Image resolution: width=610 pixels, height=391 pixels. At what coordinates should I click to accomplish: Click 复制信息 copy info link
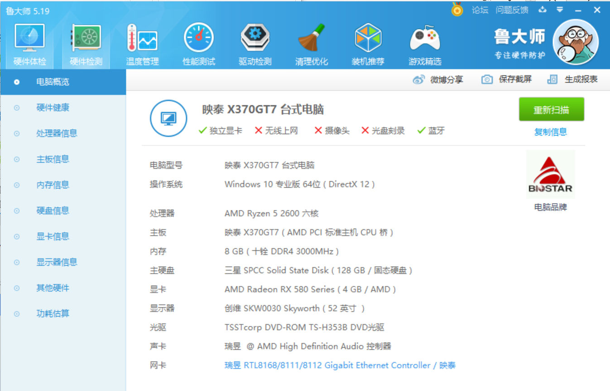pos(551,132)
